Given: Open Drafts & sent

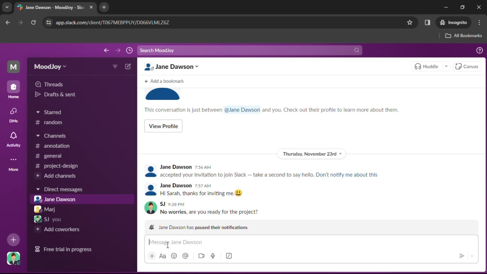Looking at the screenshot, I should pos(82,94).
